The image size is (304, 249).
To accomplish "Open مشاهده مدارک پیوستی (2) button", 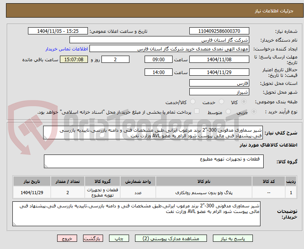I will click(171, 239).
